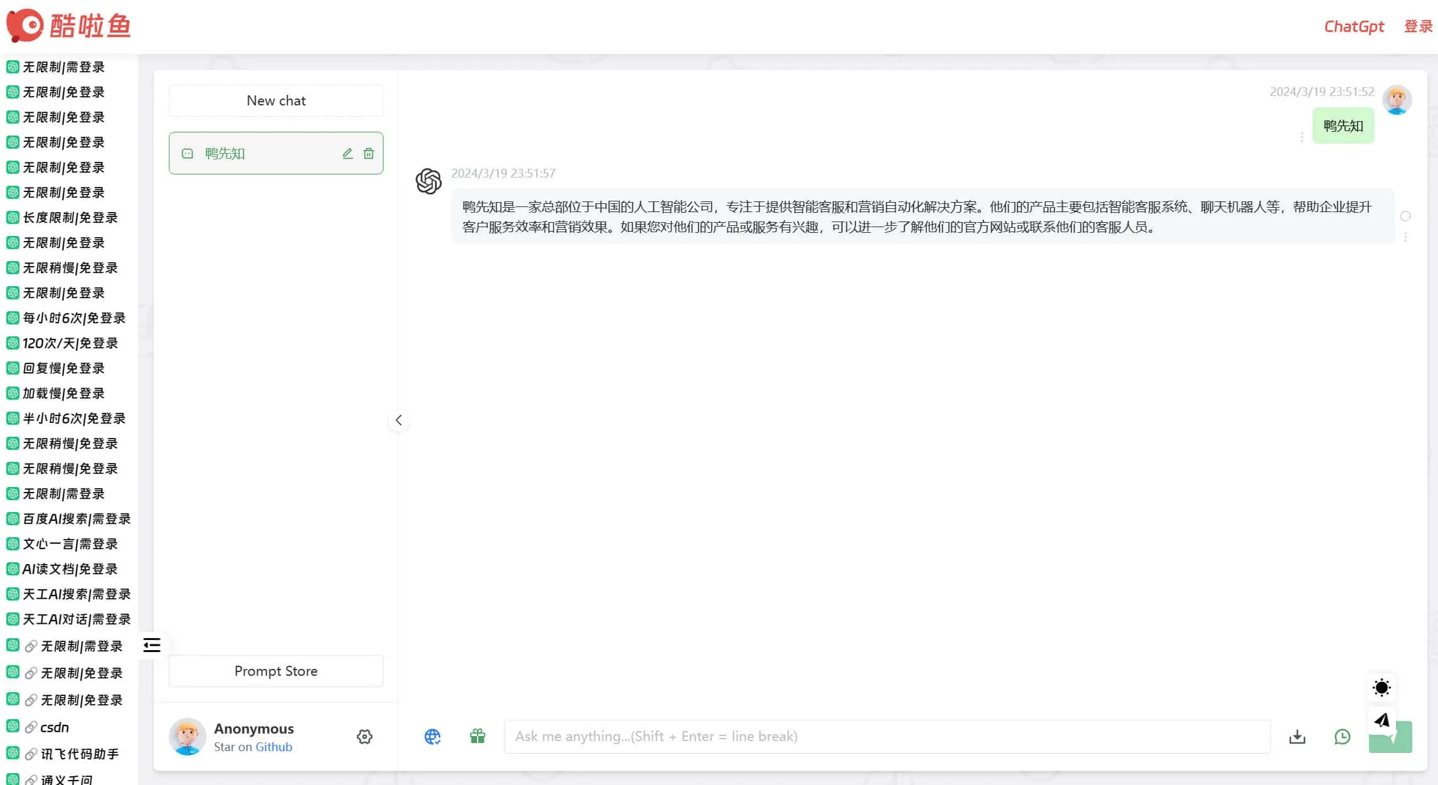Open options dots beside the 鸭先知 message bubble
Image resolution: width=1438 pixels, height=785 pixels.
1302,137
